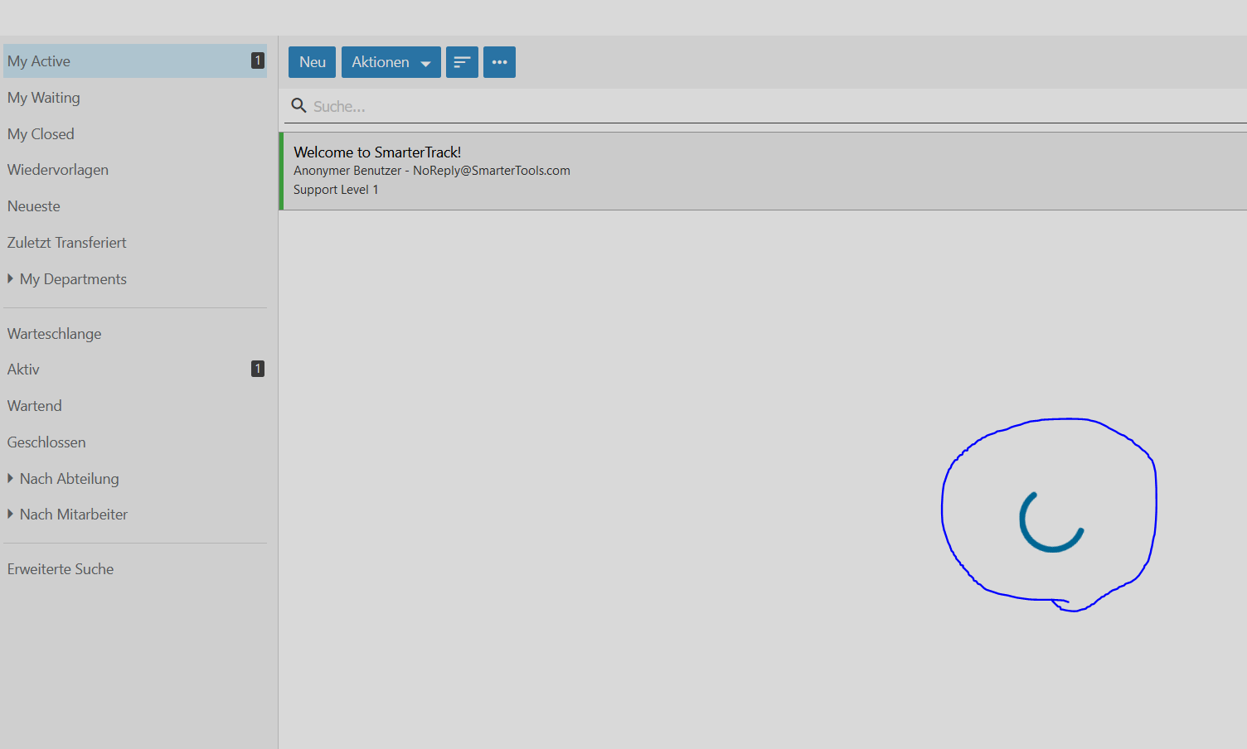Show My Closed tickets
The image size is (1247, 749).
coord(41,134)
